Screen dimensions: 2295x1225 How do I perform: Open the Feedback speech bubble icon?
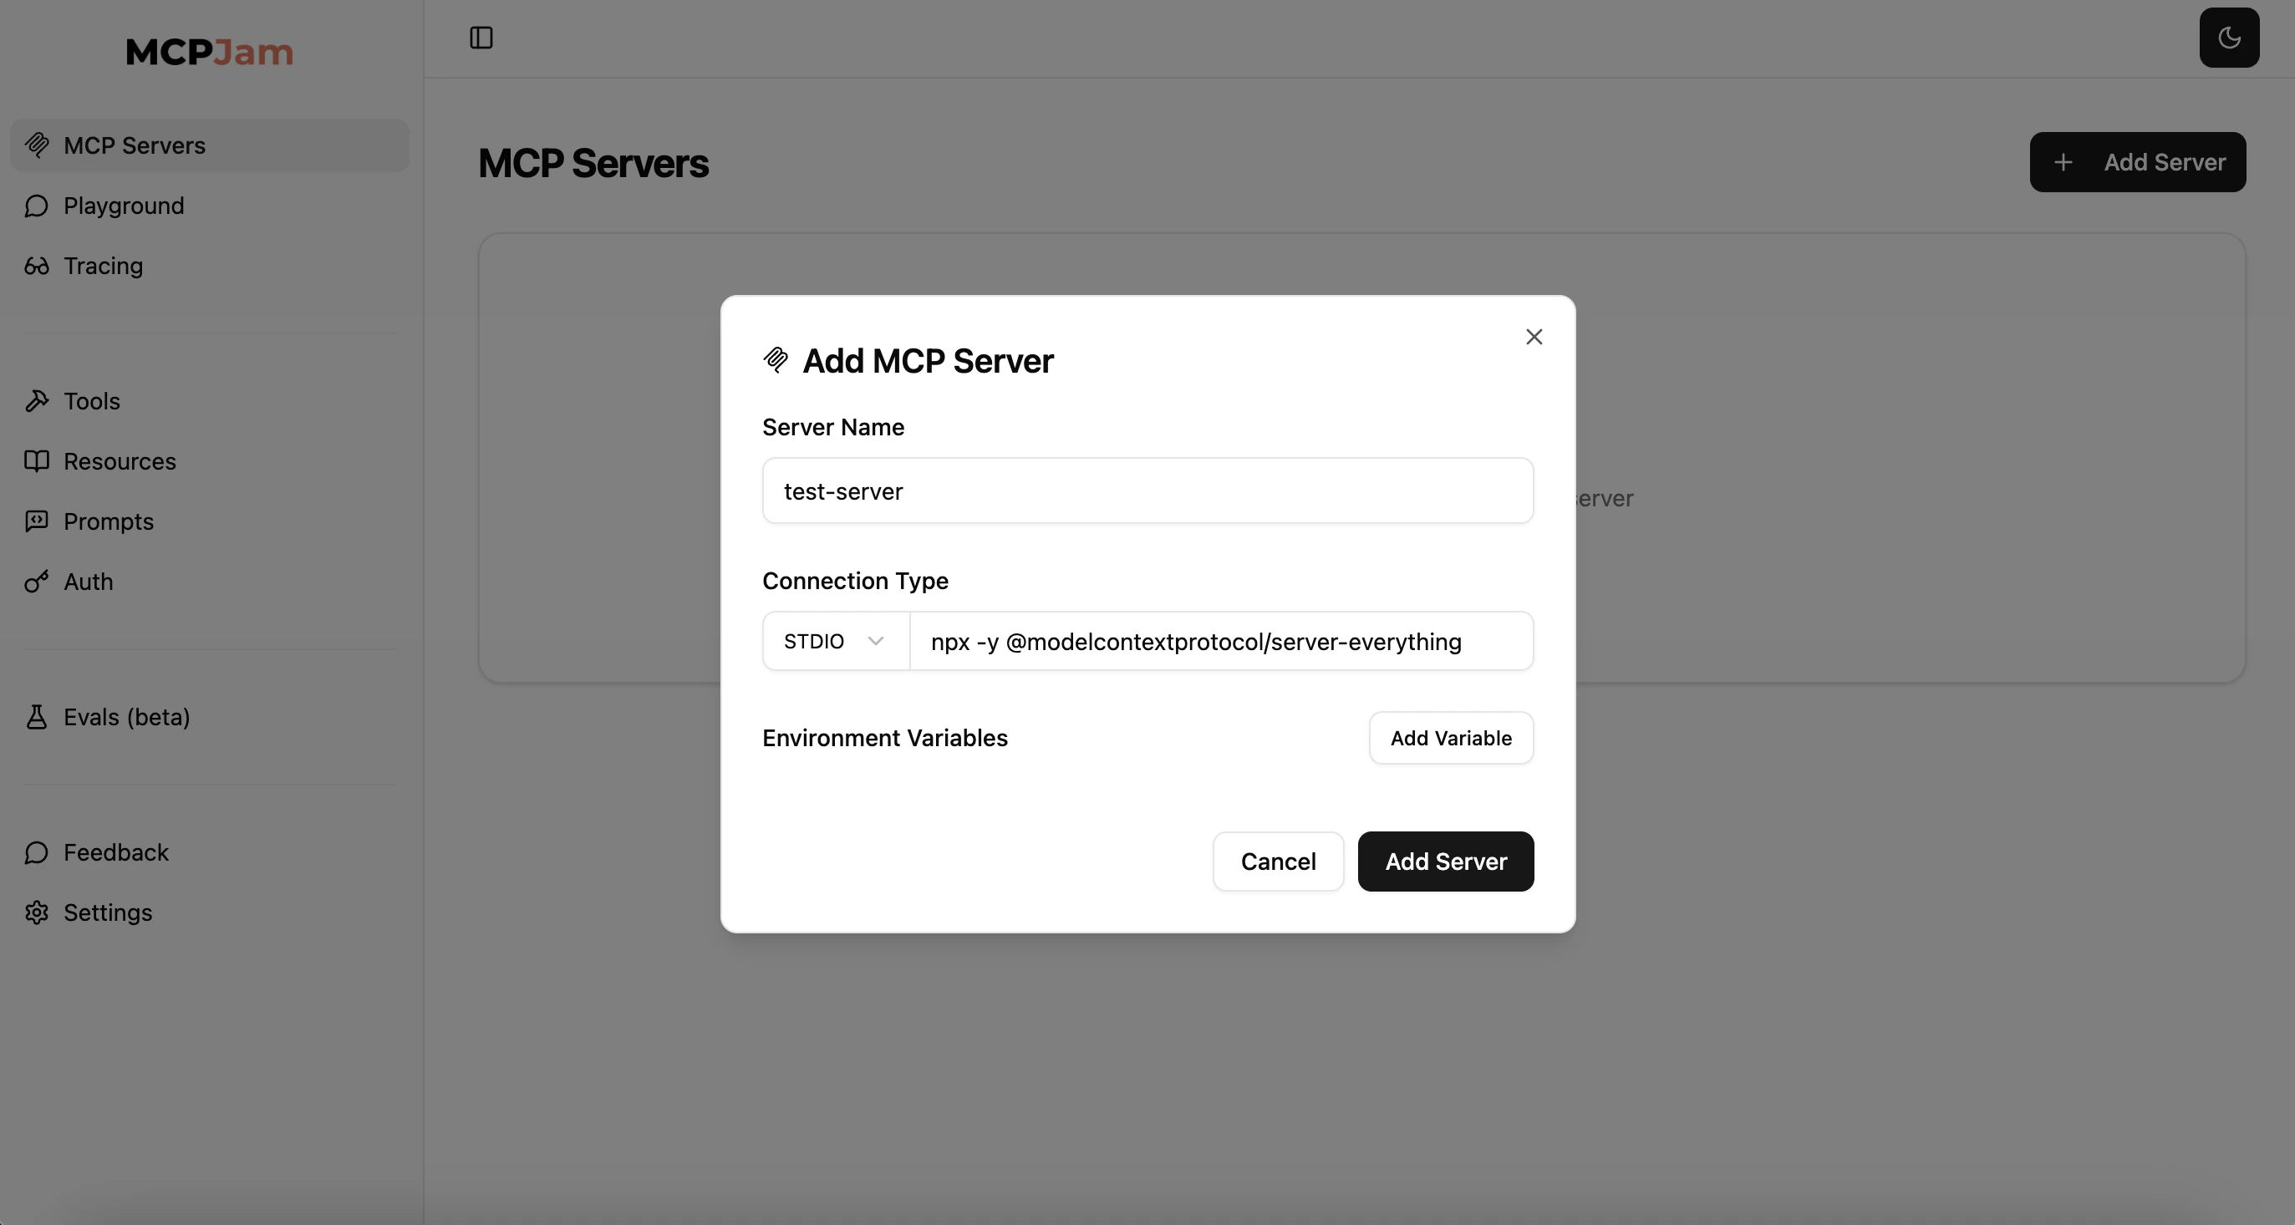coord(37,851)
